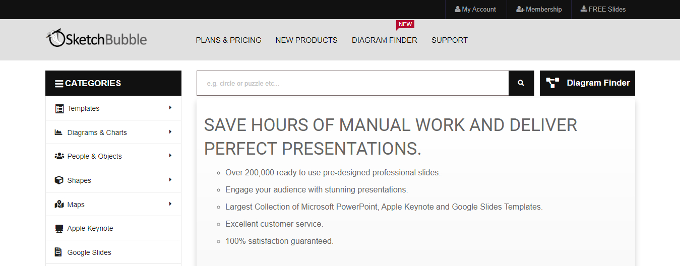This screenshot has width=680, height=266.
Task: Click the Diagrams & Charts chart icon
Action: coord(59,132)
